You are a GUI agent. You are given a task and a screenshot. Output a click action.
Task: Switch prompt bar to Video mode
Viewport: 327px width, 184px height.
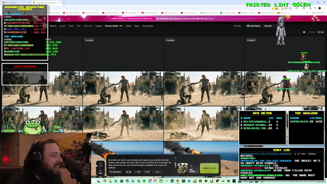pos(100,172)
